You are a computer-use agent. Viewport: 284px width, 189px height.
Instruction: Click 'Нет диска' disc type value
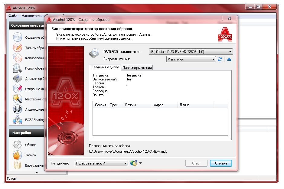click(133, 75)
